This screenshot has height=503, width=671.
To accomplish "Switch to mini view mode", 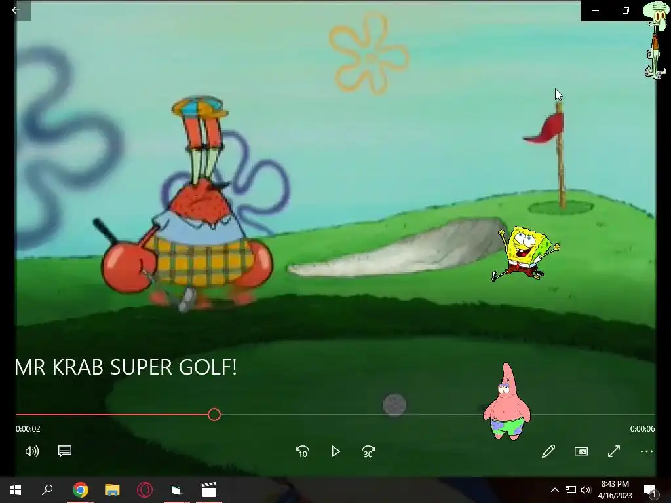I will [x=581, y=451].
